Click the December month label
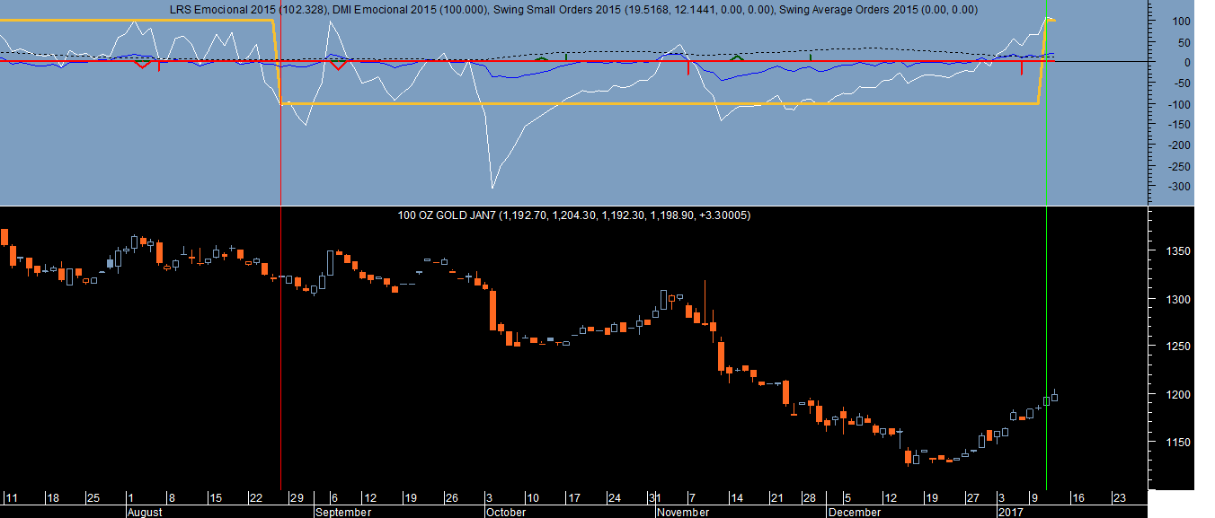Screen dimensions: 1215x518 tap(855, 512)
